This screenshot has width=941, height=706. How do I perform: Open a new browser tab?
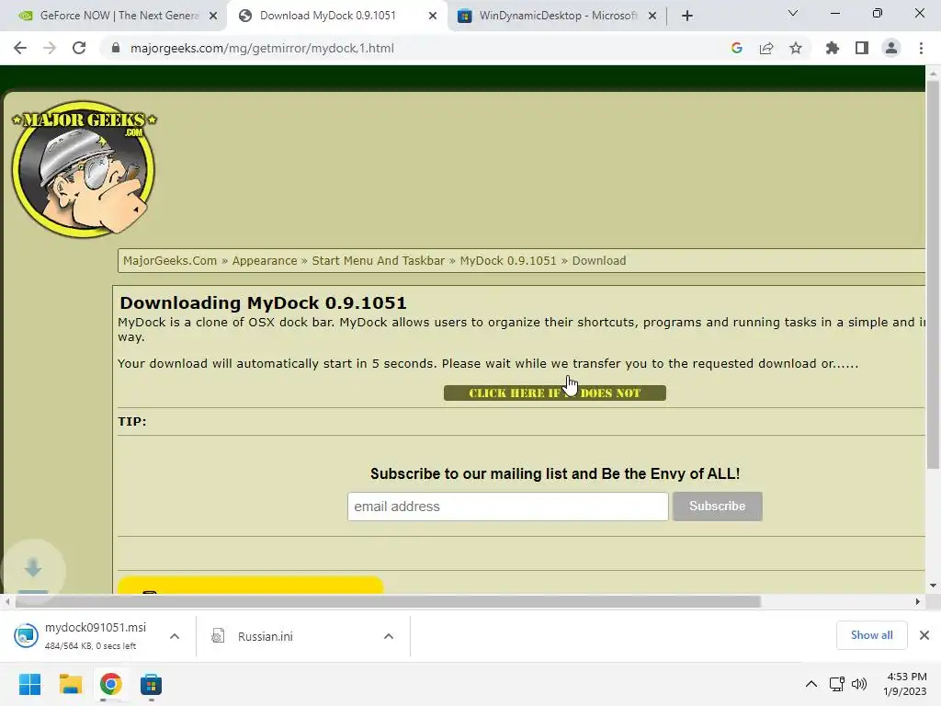[x=687, y=16]
